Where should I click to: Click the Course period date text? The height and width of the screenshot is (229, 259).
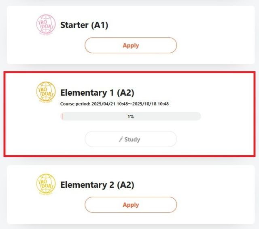point(115,104)
